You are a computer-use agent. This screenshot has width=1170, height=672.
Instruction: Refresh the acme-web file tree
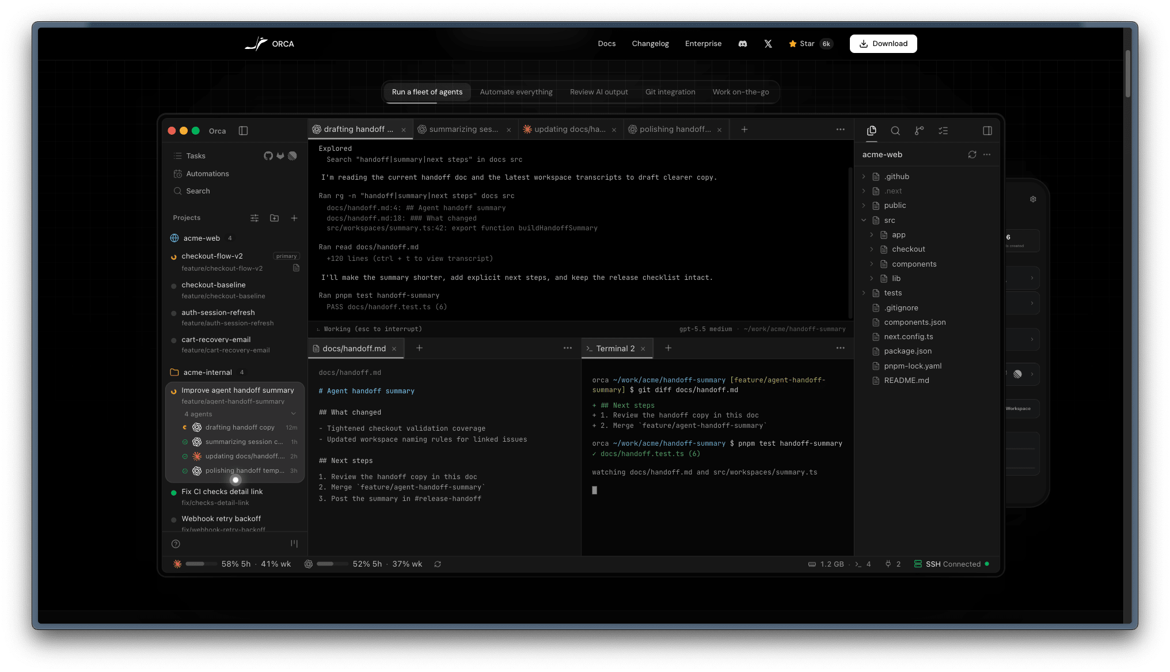(x=973, y=155)
